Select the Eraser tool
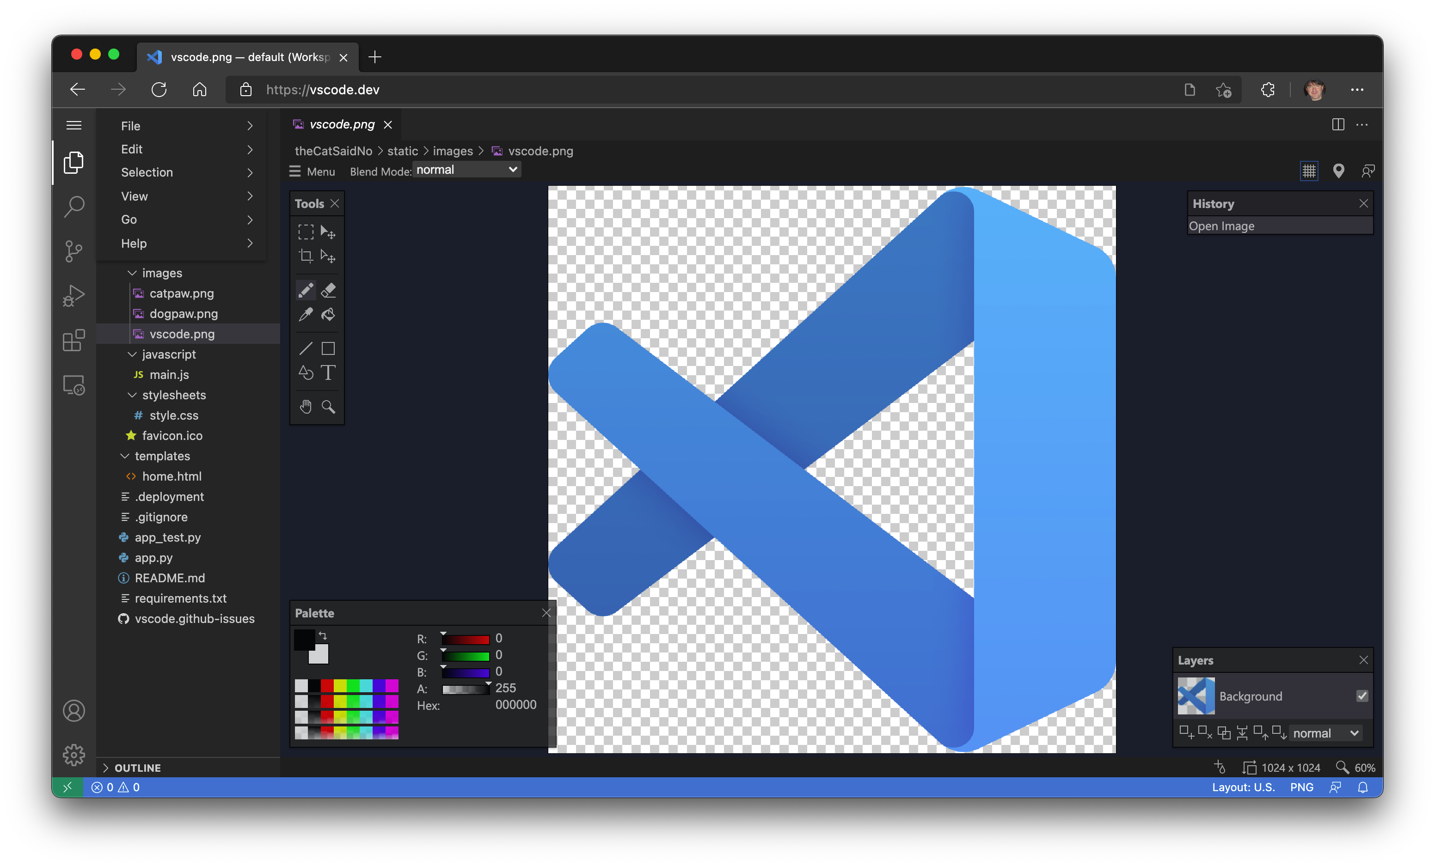The image size is (1435, 866). (329, 290)
